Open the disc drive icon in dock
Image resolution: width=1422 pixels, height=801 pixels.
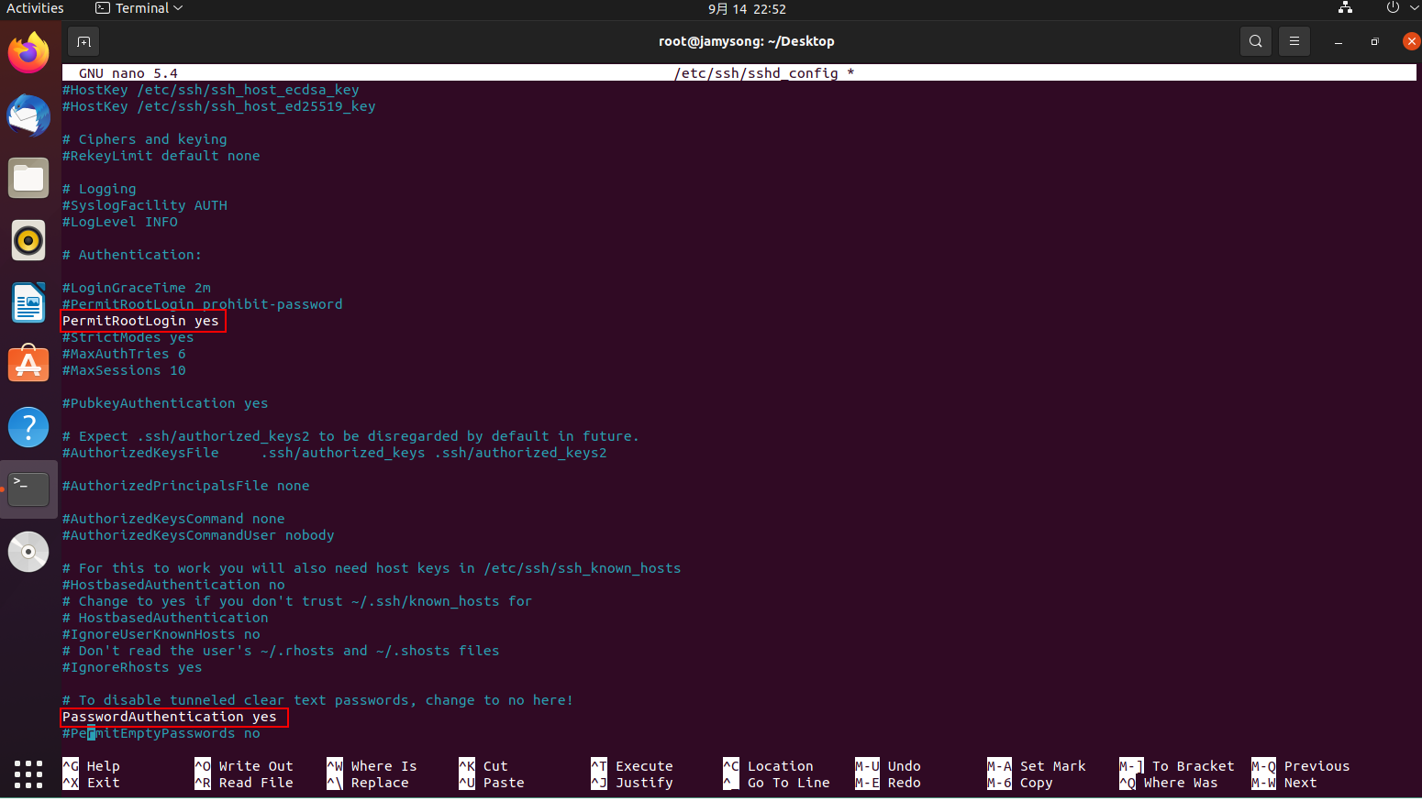point(28,552)
